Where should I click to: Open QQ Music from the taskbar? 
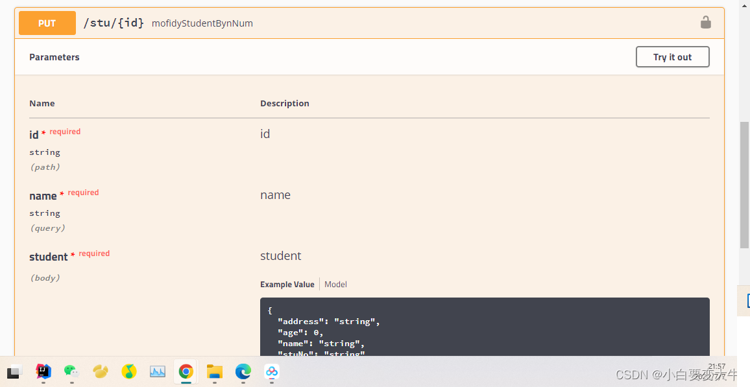(128, 371)
